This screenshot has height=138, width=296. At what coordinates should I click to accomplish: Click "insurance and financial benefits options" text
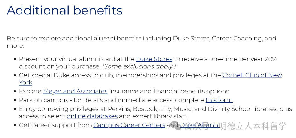coord(169,91)
